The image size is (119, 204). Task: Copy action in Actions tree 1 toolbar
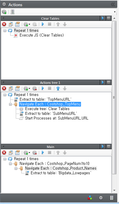(x=11, y=89)
